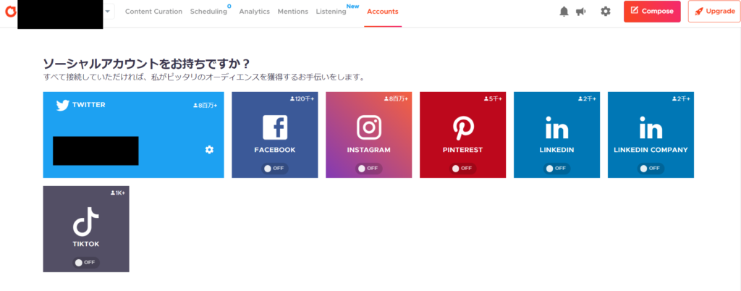Open the Content Curation tab
Viewport: 741px width, 291px height.
(153, 12)
